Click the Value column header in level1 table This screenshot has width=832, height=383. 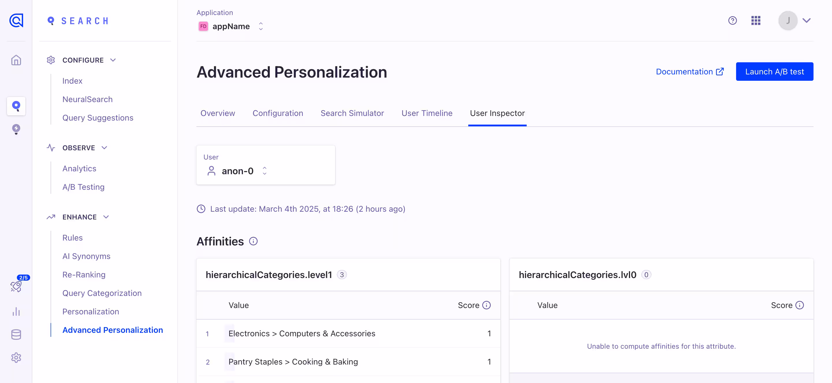238,305
